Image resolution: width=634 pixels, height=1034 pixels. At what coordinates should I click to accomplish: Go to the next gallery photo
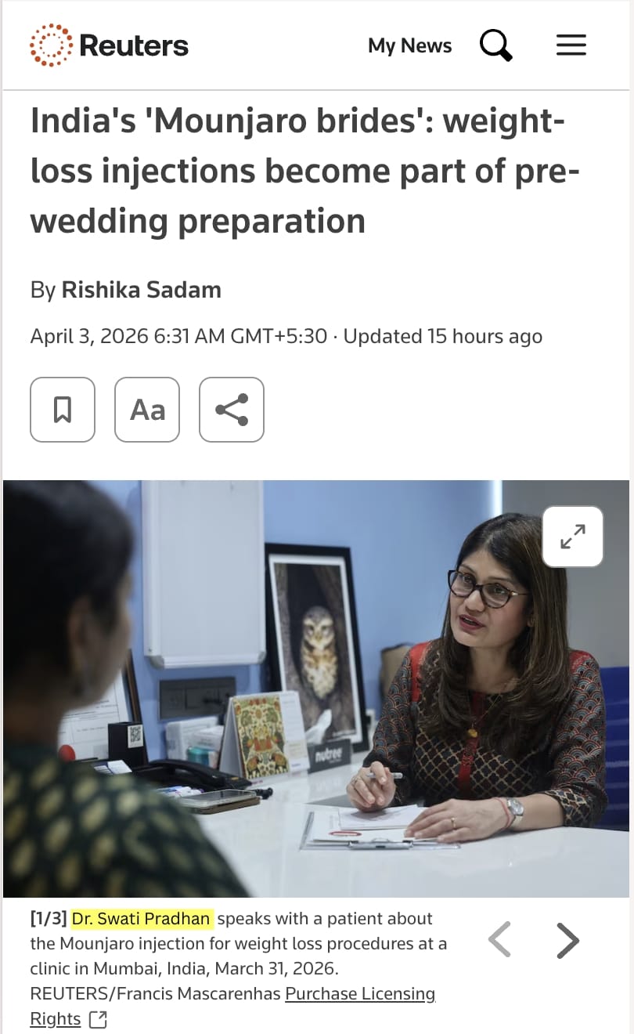click(x=568, y=940)
